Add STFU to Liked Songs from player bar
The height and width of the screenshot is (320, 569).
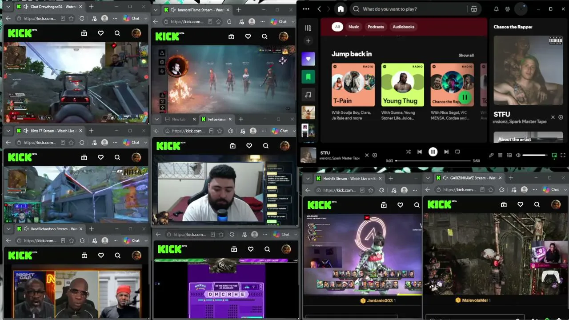click(375, 155)
